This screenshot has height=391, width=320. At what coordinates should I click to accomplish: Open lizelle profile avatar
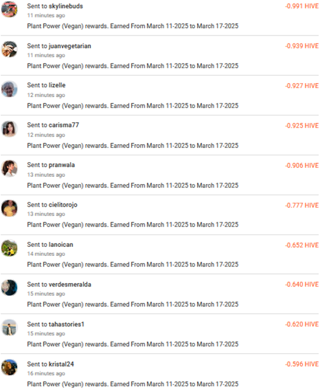[x=10, y=89]
